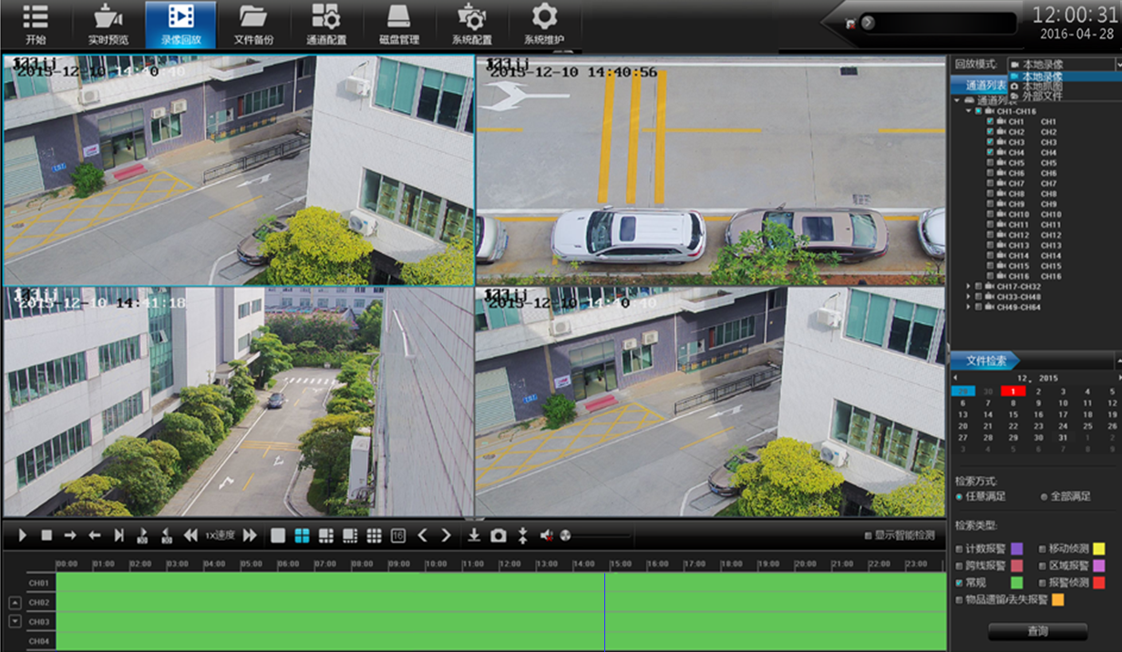Image resolution: width=1122 pixels, height=652 pixels.
Task: Click the fast-forward double arrow
Action: click(250, 535)
